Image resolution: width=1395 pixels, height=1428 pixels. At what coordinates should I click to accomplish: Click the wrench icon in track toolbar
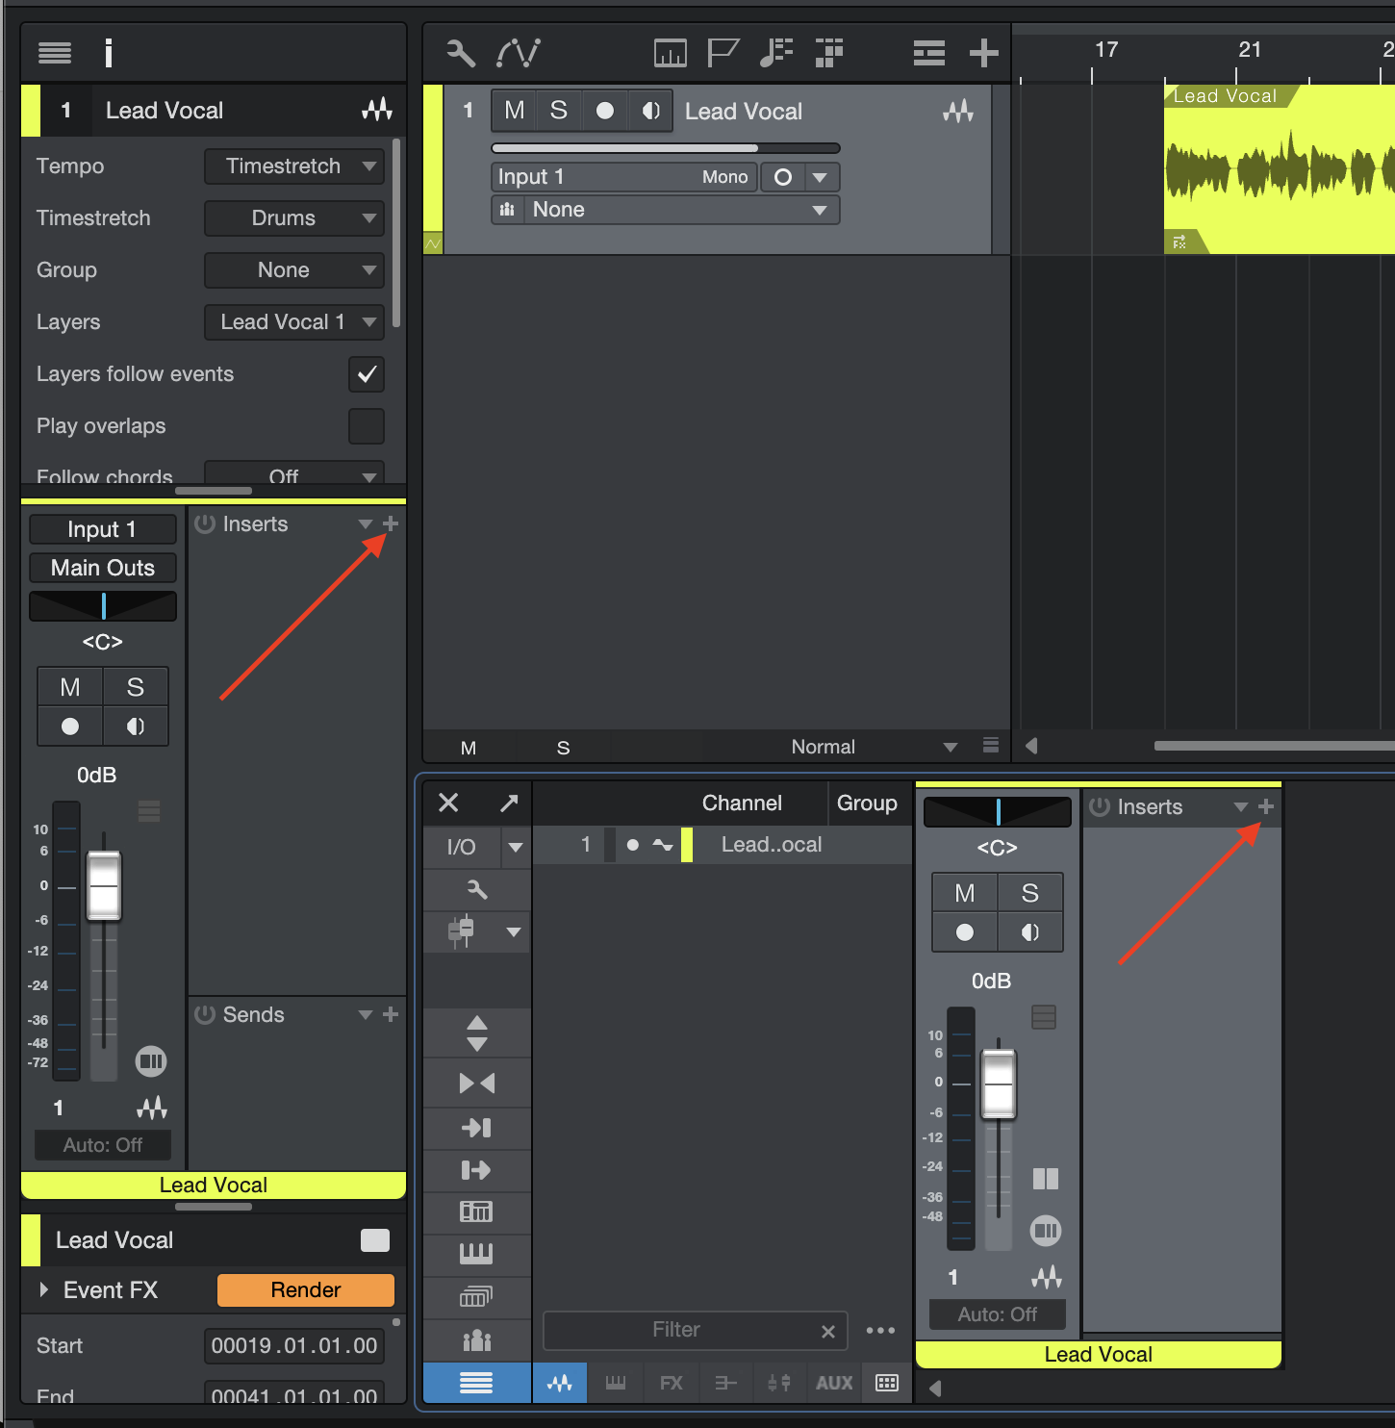461,53
